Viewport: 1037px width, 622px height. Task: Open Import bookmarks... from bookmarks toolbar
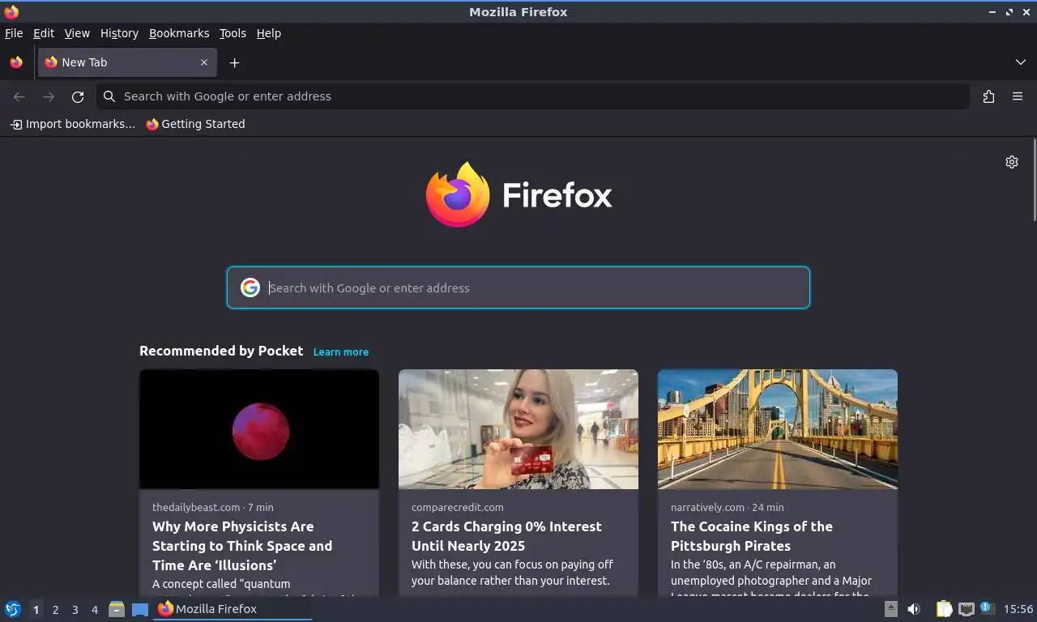72,124
